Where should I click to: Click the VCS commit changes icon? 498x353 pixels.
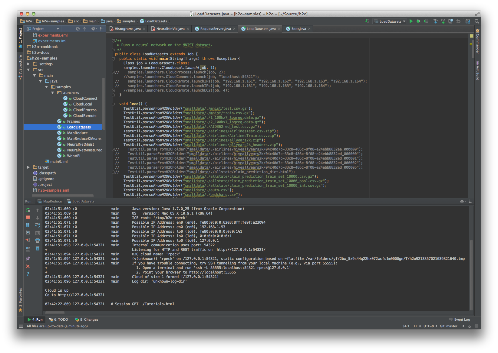pos(443,21)
